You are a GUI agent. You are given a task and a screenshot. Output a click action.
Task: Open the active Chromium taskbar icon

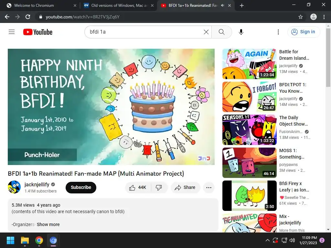tap(53, 240)
